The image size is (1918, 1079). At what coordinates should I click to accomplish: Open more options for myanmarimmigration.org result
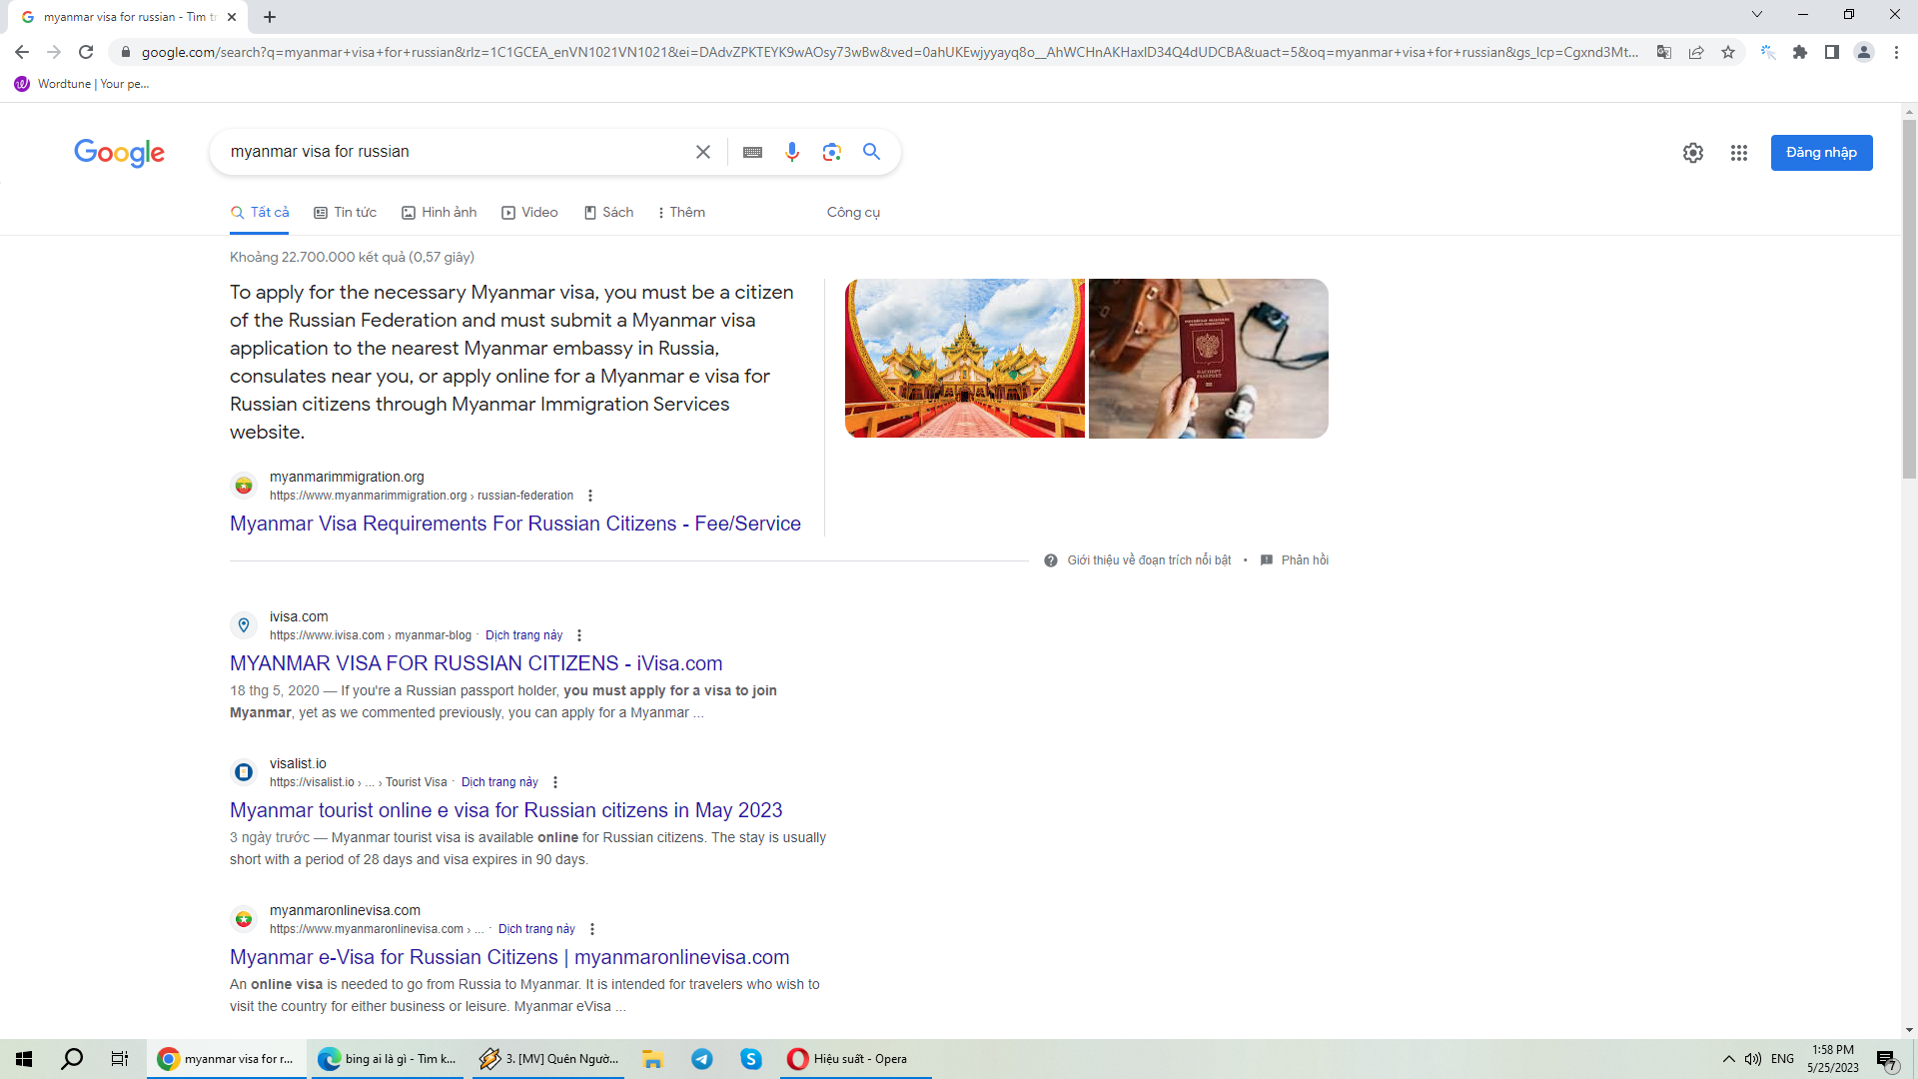tap(590, 496)
